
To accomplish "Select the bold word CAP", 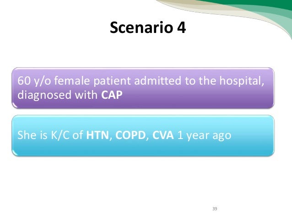I will click(x=112, y=95).
